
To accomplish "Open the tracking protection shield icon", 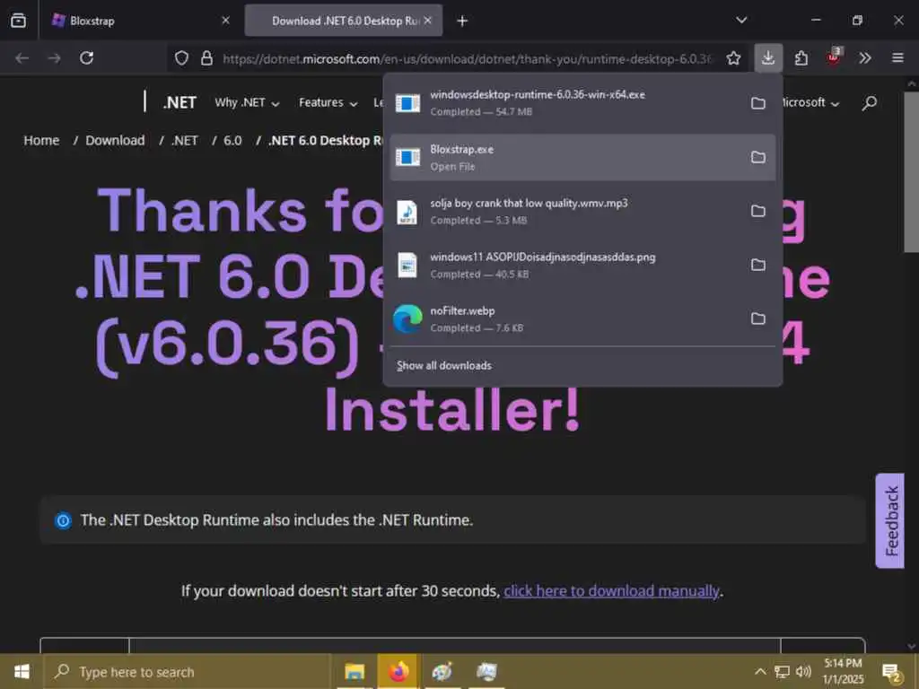I will point(181,58).
